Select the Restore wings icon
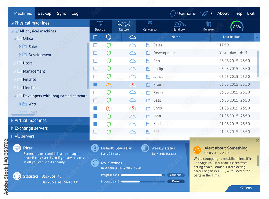Screen dimensions: 269x199 coord(124,24)
